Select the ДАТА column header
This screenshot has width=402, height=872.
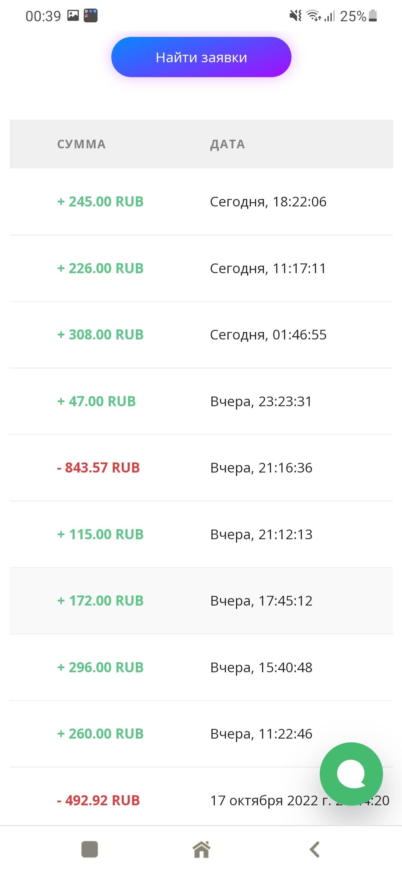coord(227,144)
